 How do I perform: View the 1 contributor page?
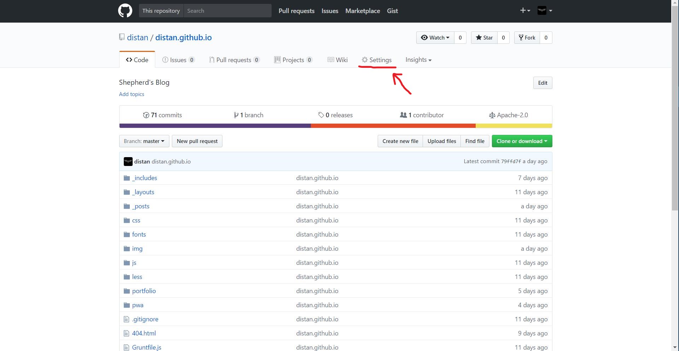pos(422,115)
